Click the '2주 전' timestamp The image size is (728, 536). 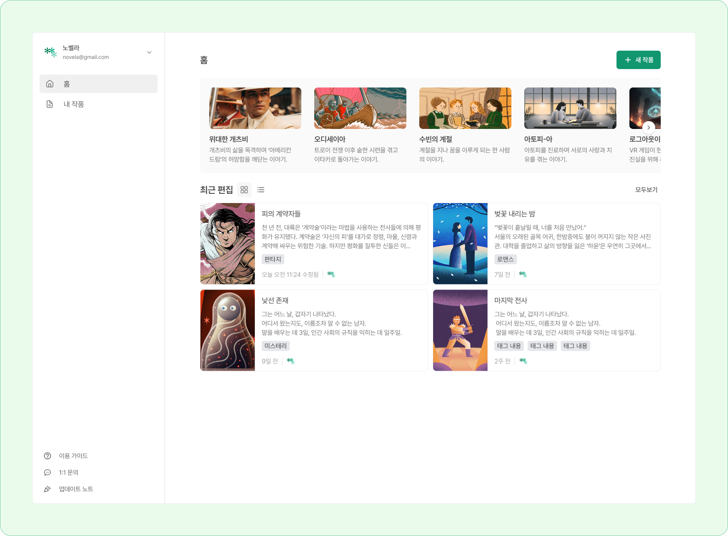click(503, 361)
